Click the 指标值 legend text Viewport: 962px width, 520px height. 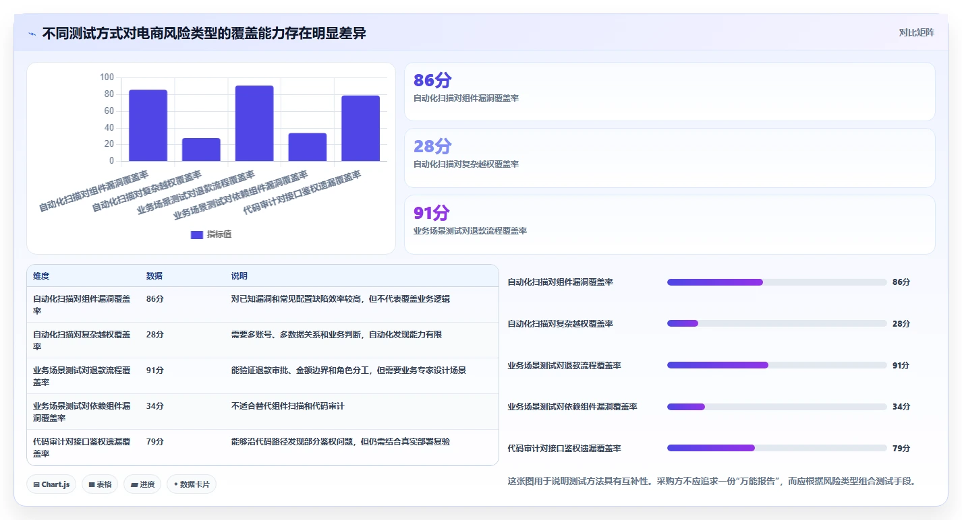click(219, 234)
